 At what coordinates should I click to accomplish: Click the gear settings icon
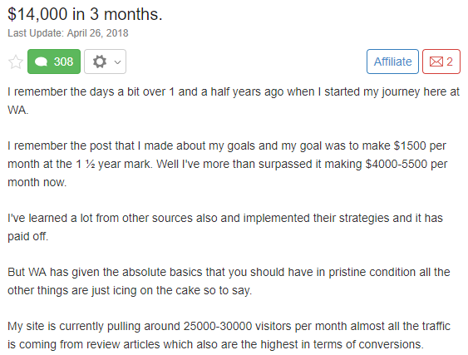tap(100, 62)
